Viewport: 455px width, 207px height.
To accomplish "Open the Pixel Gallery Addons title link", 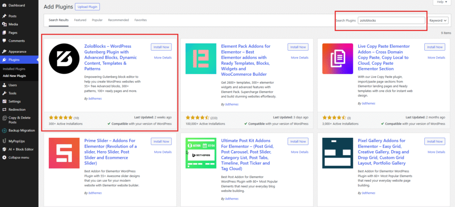I will pos(383,152).
